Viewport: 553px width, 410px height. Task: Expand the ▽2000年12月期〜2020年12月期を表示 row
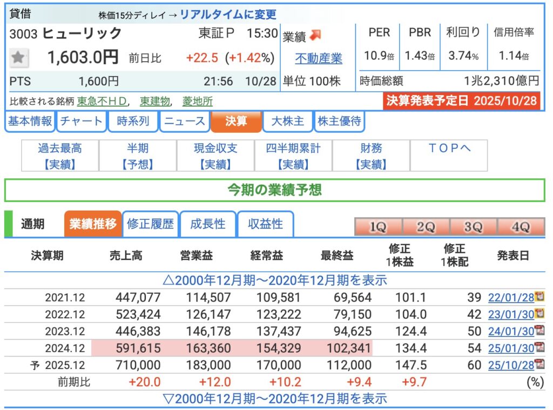pyautogui.click(x=275, y=399)
